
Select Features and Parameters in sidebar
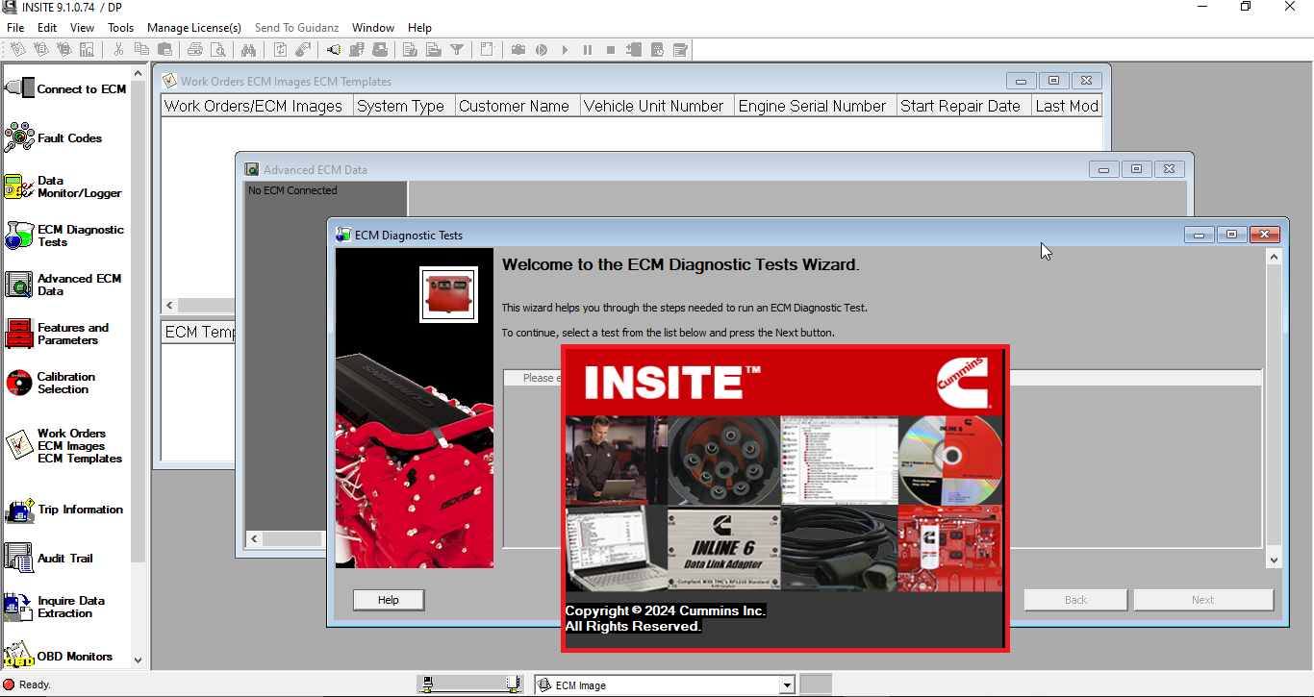point(20,334)
